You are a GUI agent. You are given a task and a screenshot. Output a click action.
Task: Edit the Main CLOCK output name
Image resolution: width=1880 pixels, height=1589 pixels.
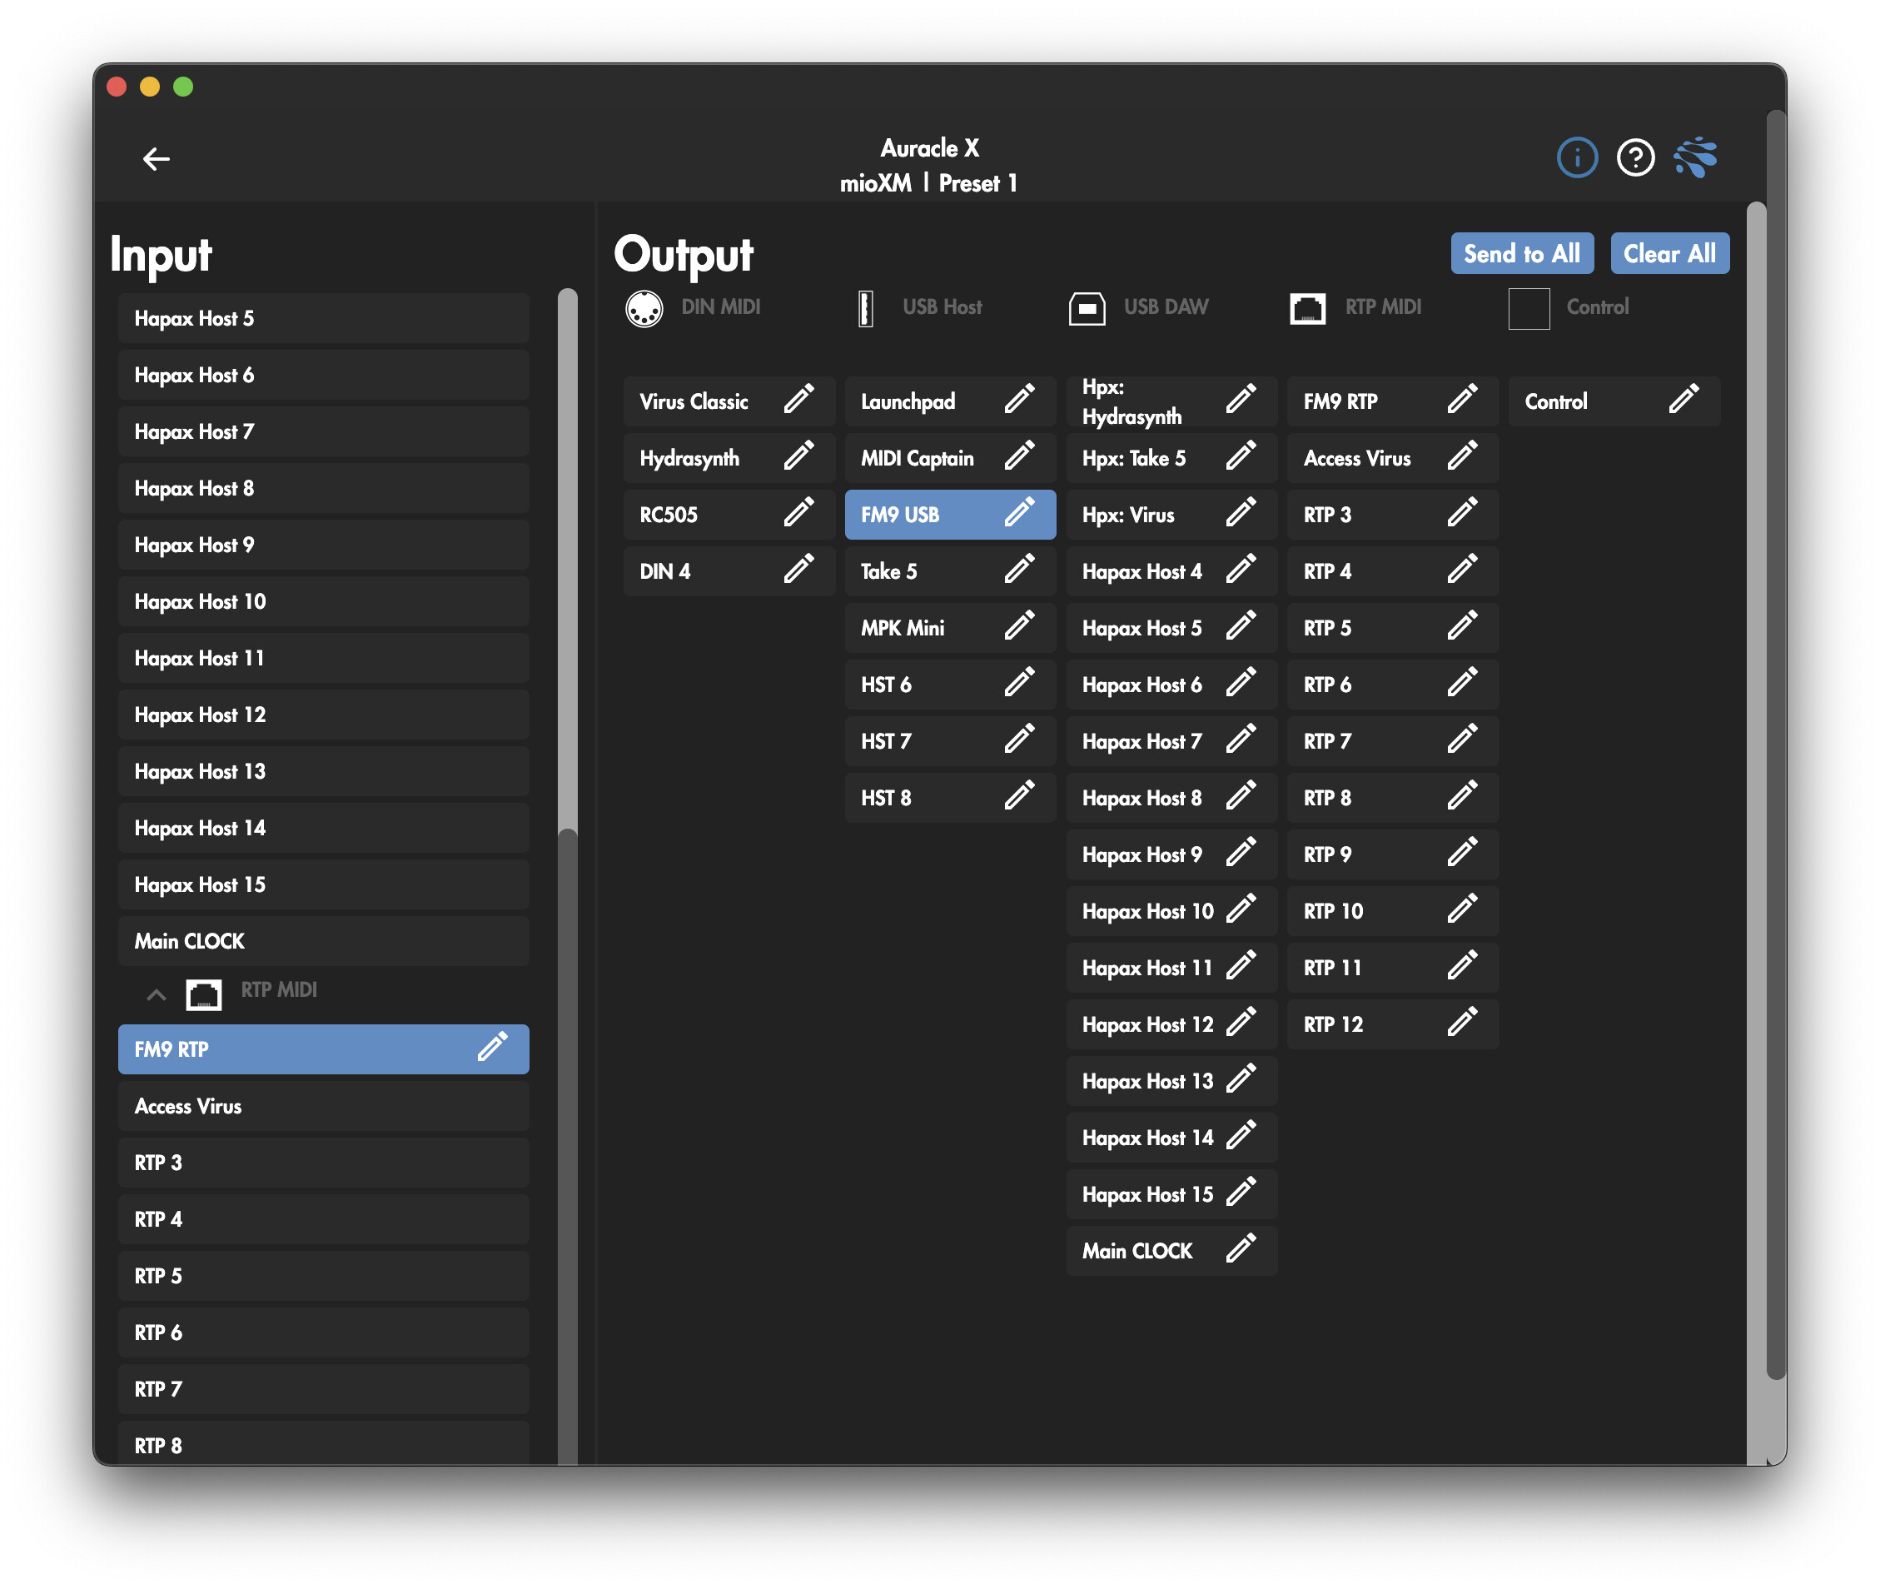pyautogui.click(x=1240, y=1248)
